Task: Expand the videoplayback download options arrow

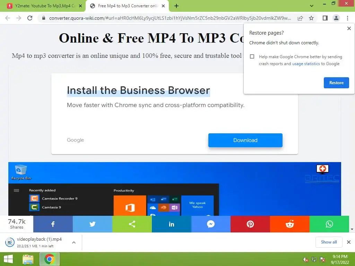Action: (74, 242)
